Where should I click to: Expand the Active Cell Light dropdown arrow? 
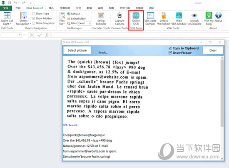[10, 24]
